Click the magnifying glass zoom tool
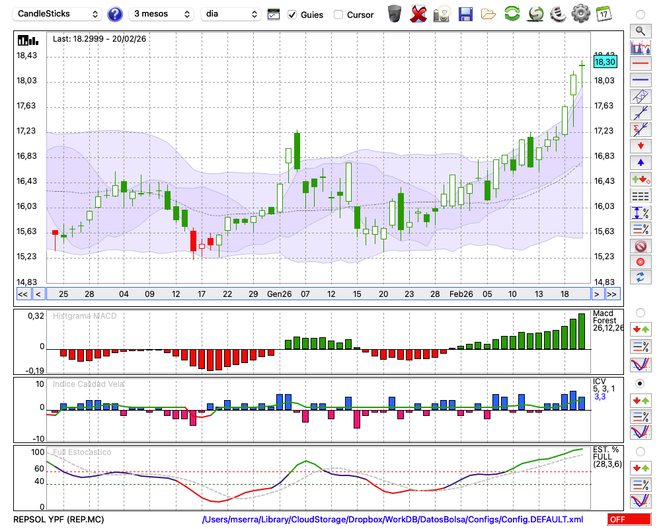 pos(640,30)
